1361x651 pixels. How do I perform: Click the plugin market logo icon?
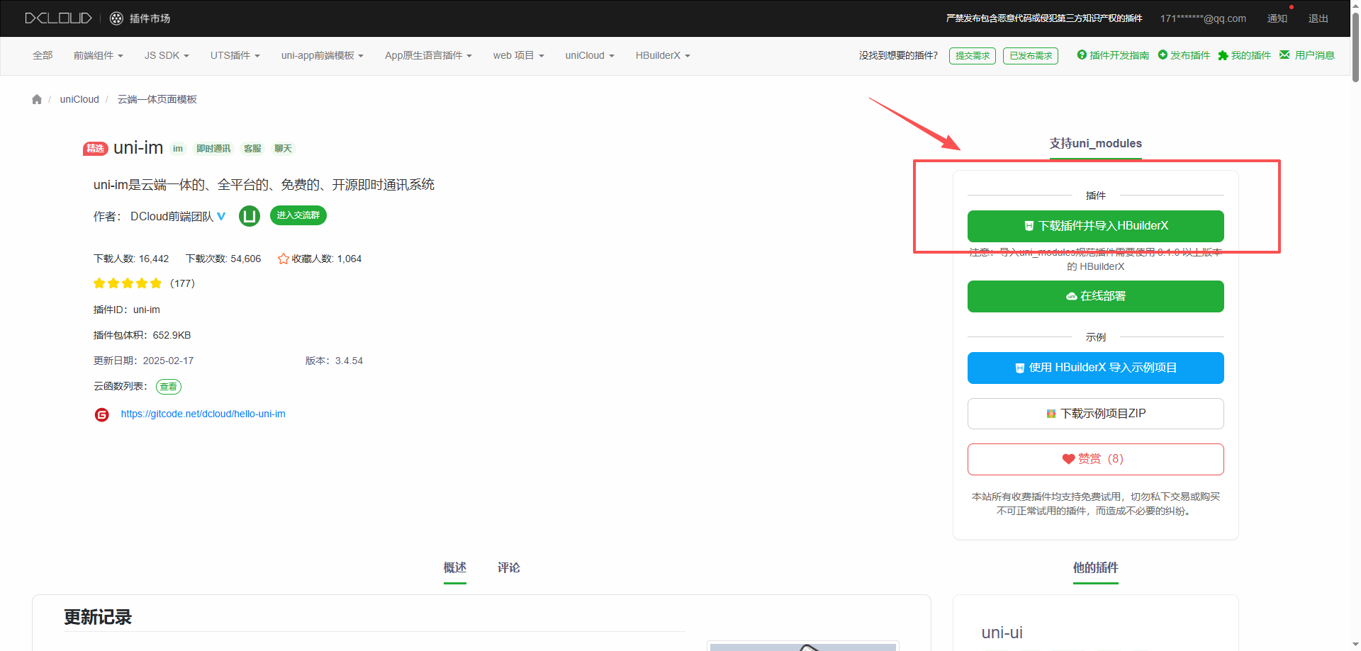116,18
